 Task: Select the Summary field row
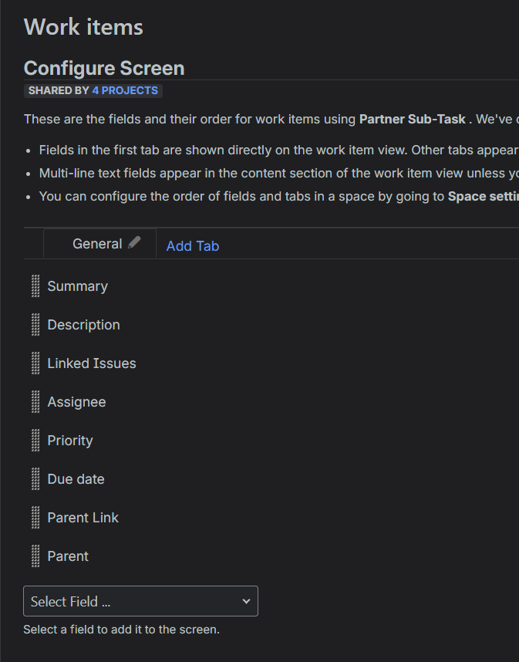point(77,285)
